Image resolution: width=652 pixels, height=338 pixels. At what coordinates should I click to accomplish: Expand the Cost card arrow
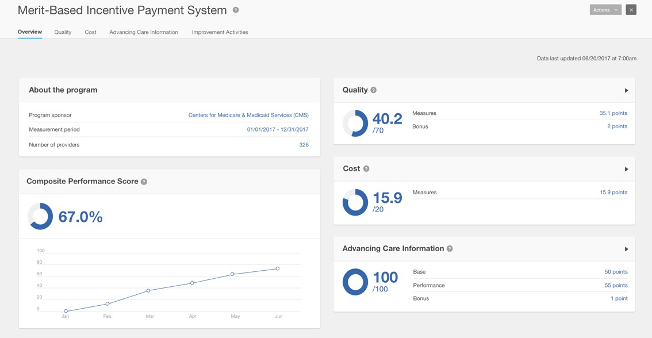(x=626, y=169)
